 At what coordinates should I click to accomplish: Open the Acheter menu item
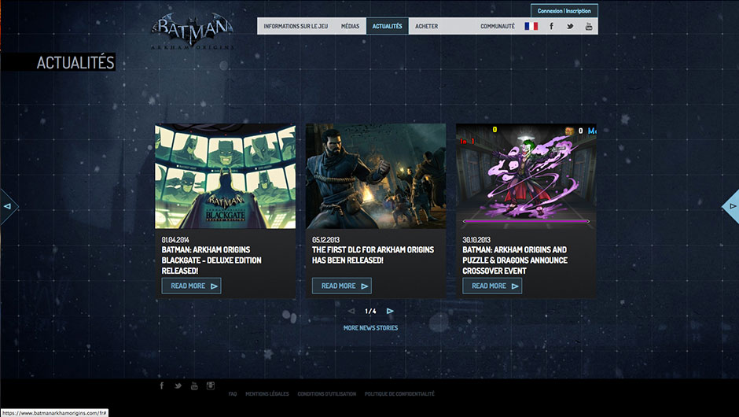(x=427, y=27)
